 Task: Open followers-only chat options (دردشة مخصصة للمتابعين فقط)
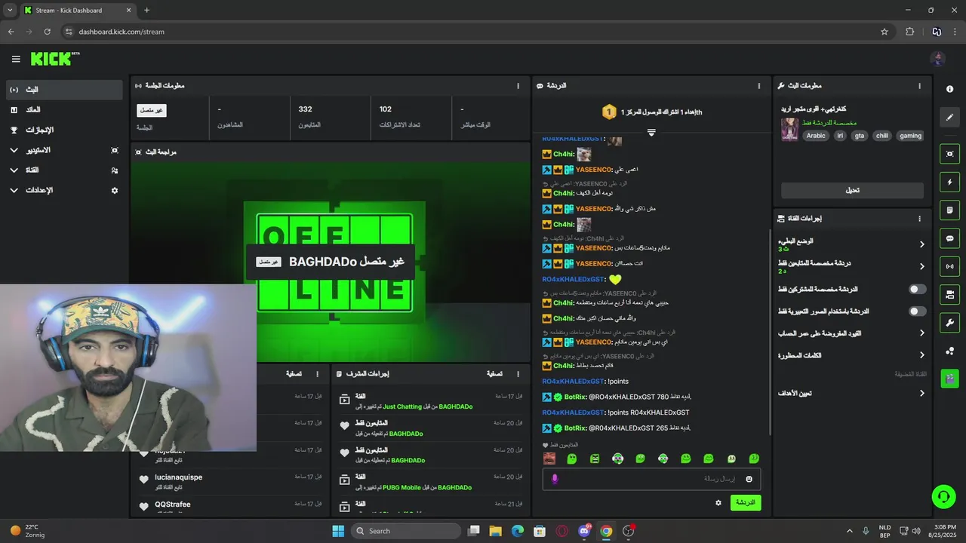tap(852, 266)
